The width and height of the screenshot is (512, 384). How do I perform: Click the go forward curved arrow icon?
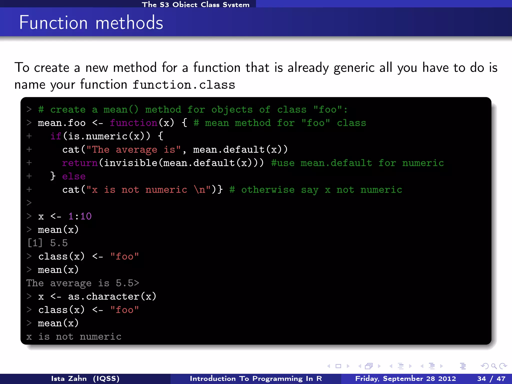coord(503,366)
